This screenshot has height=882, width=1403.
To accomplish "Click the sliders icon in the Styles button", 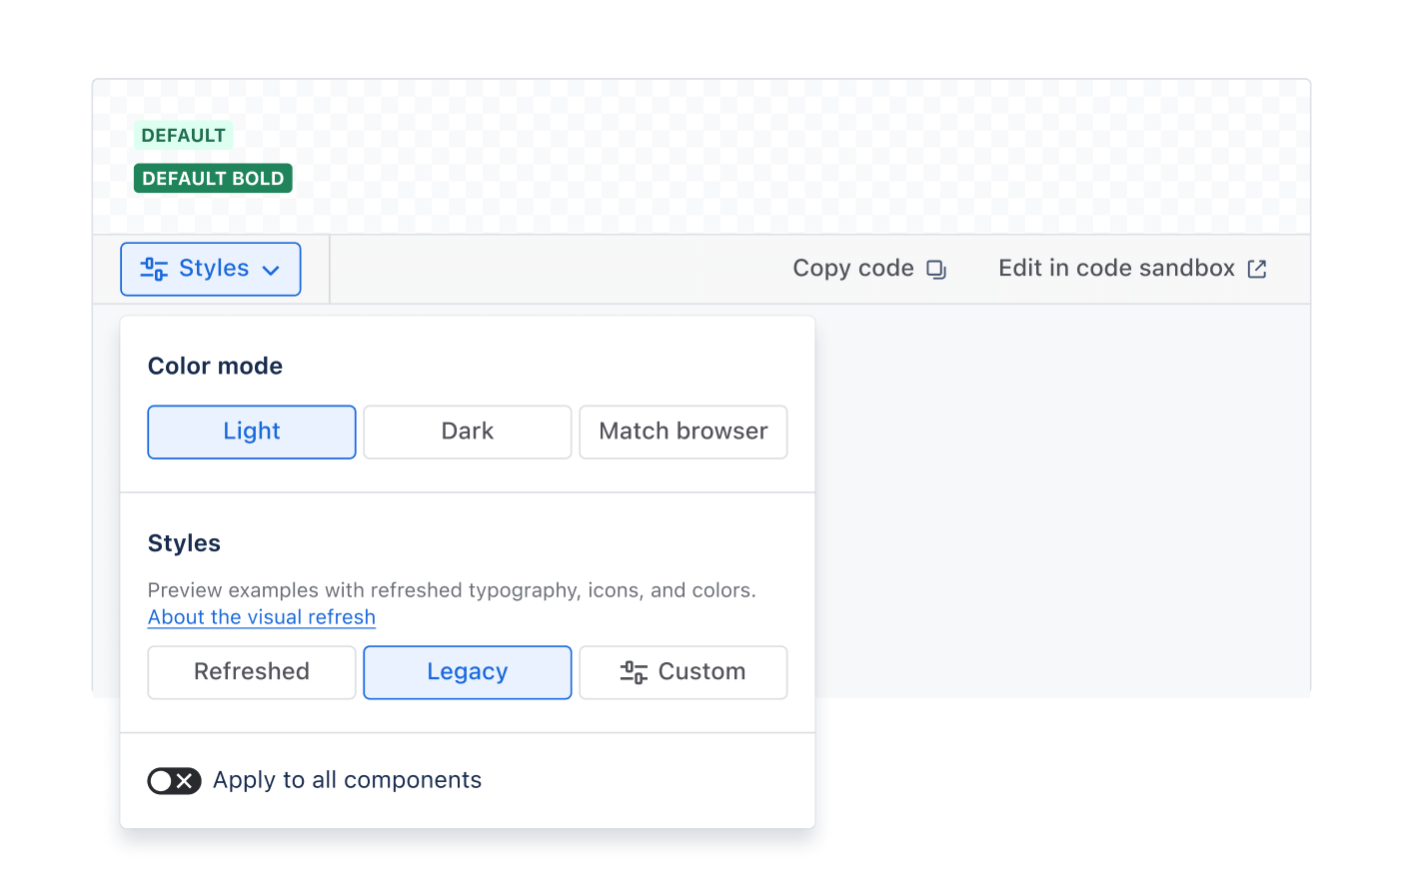I will [x=154, y=269].
